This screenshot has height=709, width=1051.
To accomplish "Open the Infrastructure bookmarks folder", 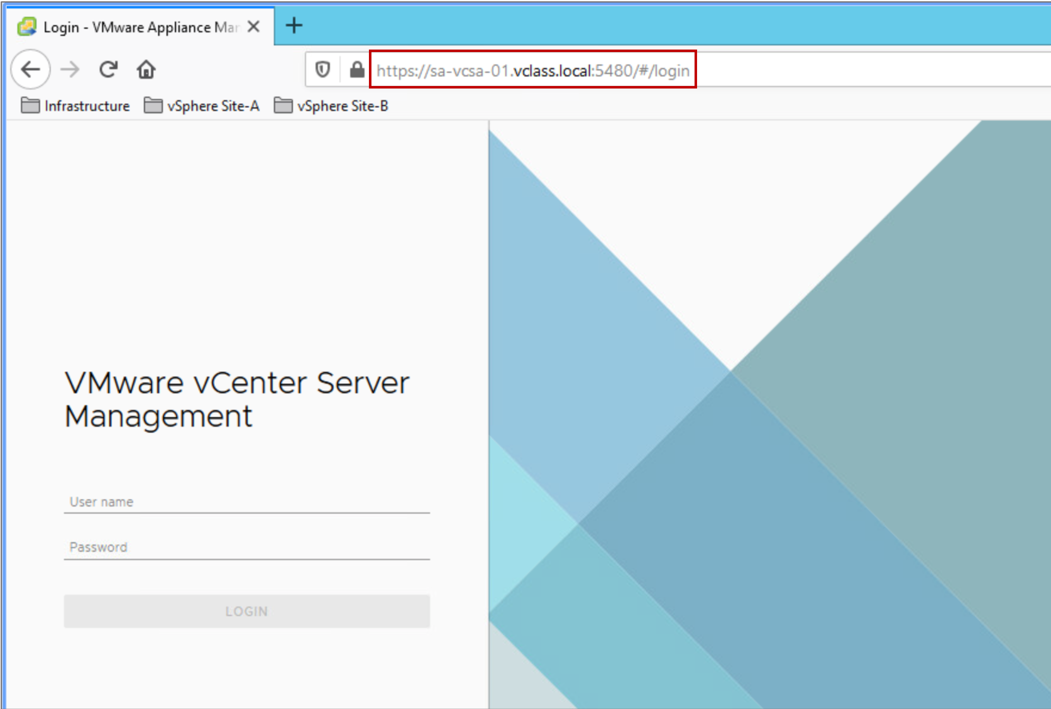I will coord(75,106).
